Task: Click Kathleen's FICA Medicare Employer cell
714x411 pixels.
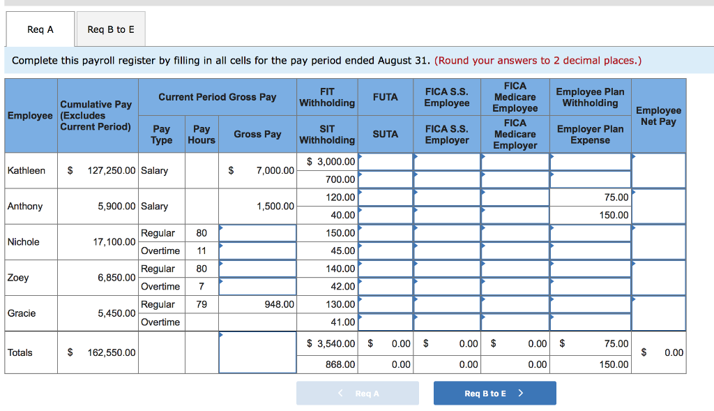Action: coord(515,179)
